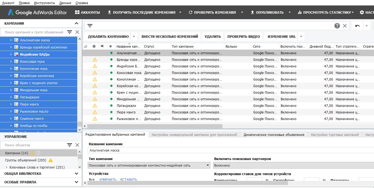Open the Инструменты menu
374x188 pixels.
(45, 3)
